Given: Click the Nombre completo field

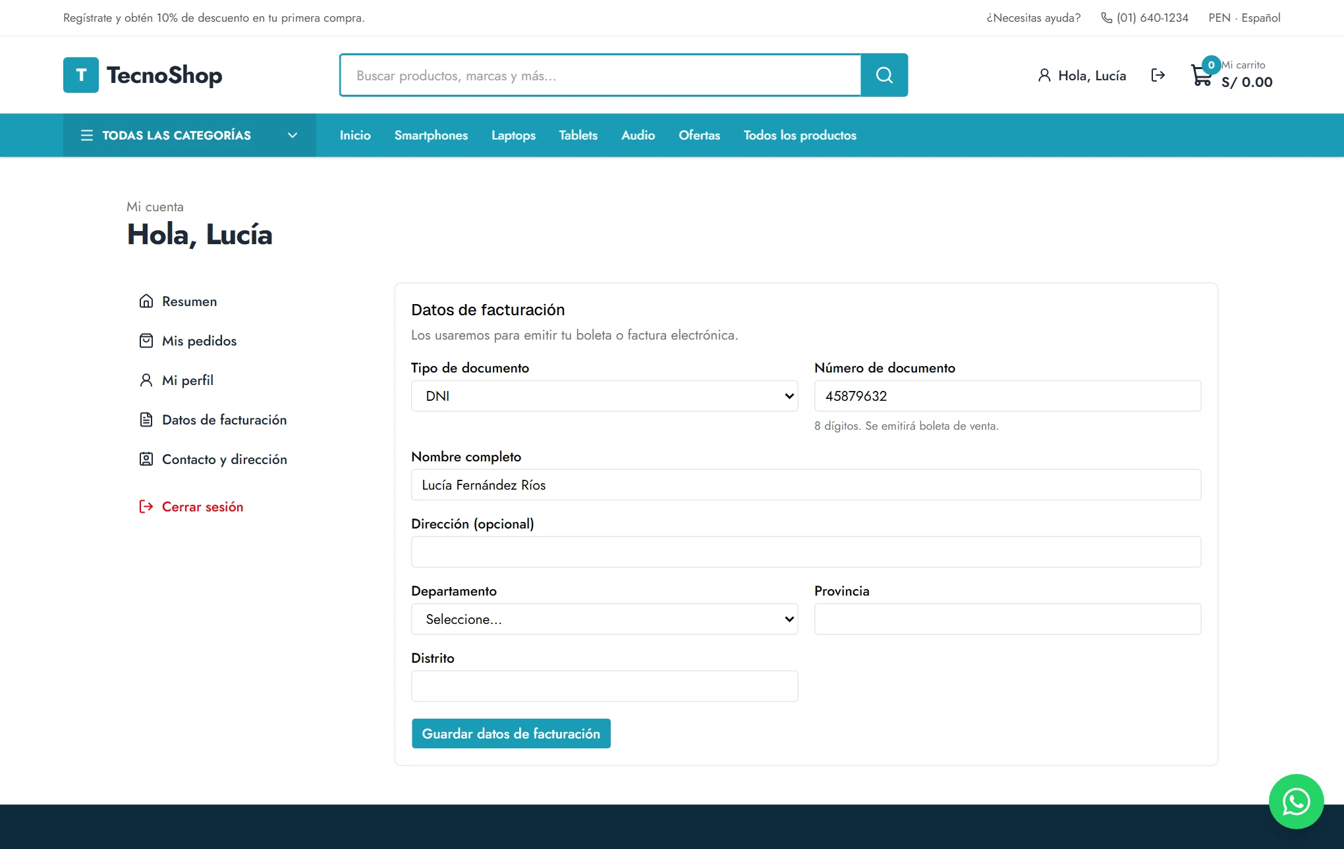Looking at the screenshot, I should click(x=806, y=484).
